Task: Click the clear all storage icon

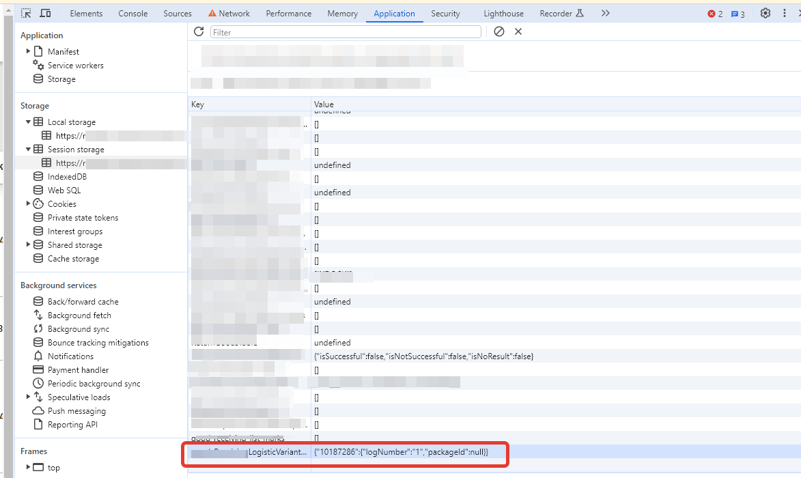Action: pos(499,31)
